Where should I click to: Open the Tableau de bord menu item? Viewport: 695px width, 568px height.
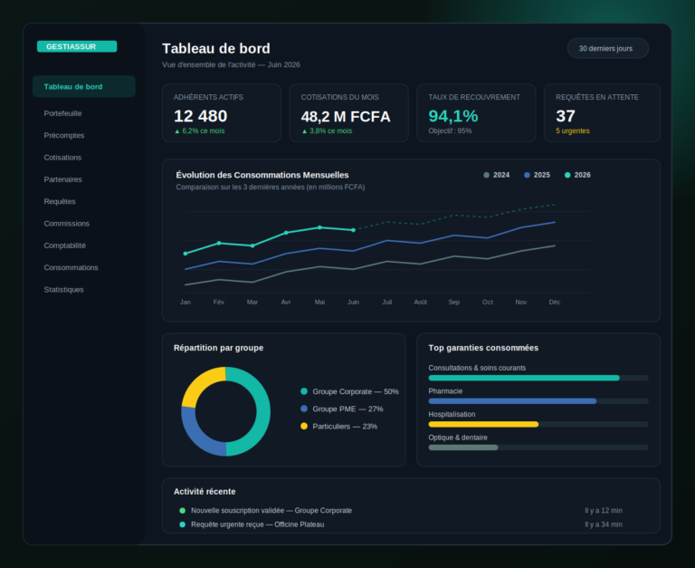[x=84, y=87]
